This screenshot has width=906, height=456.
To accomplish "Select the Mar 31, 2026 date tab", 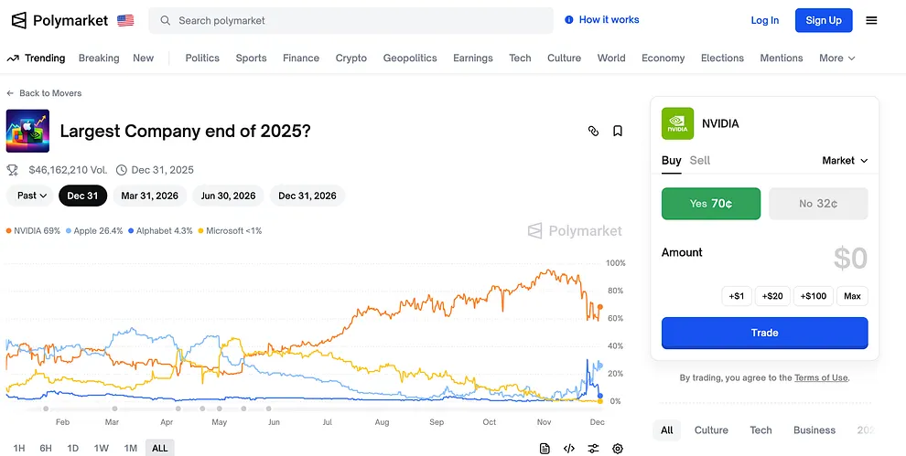I will point(150,196).
